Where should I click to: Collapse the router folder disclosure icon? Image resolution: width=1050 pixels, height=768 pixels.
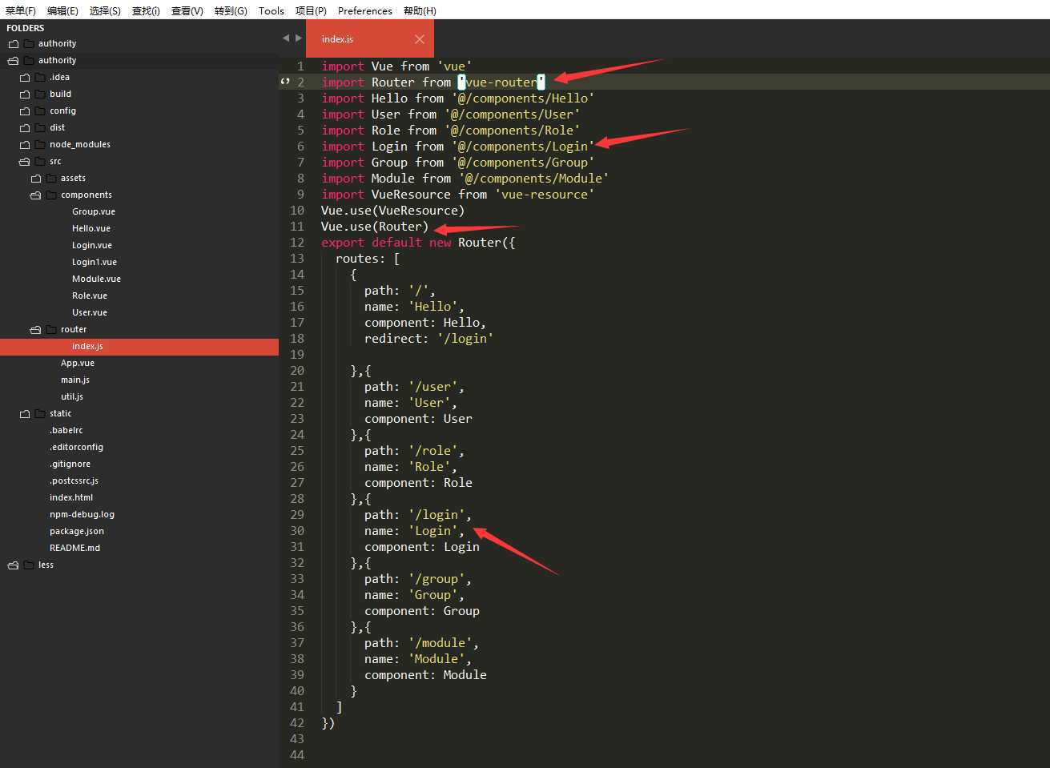pyautogui.click(x=36, y=330)
